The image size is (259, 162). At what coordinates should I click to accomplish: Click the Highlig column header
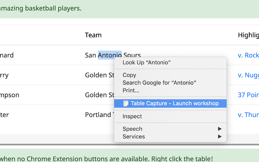[248, 35]
